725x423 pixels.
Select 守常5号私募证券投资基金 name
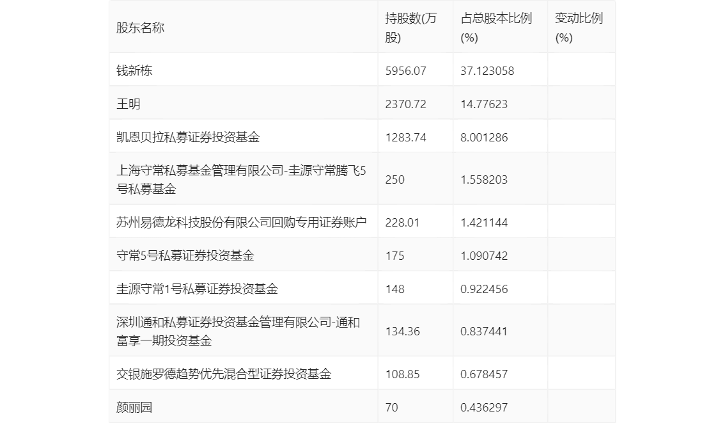185,255
